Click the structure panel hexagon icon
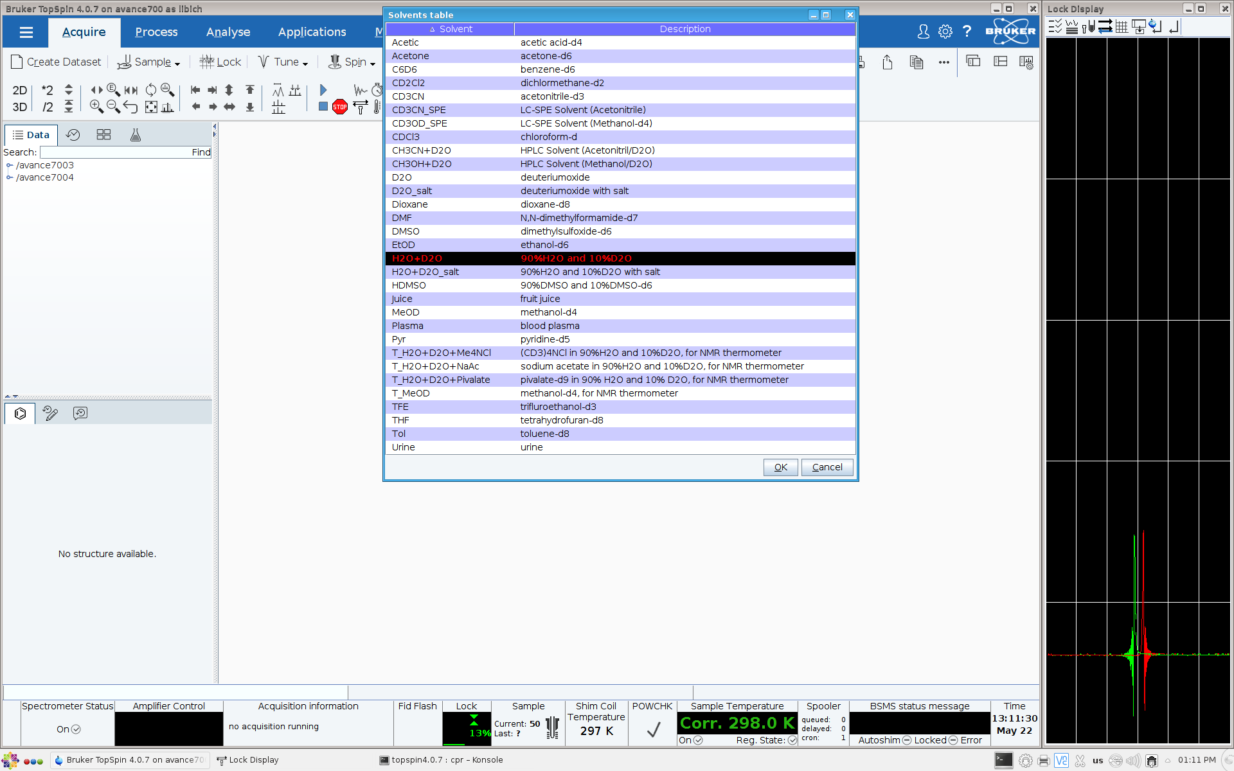 (x=20, y=413)
